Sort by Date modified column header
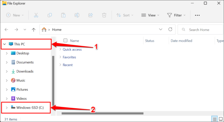 [x=181, y=41]
